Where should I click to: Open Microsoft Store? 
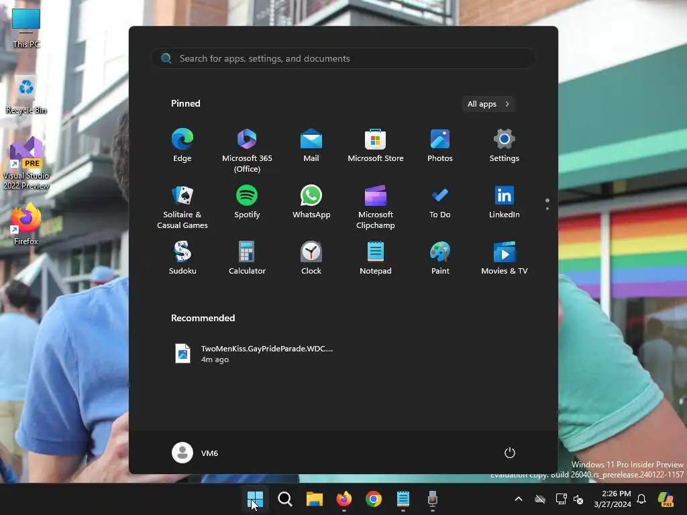click(x=376, y=146)
